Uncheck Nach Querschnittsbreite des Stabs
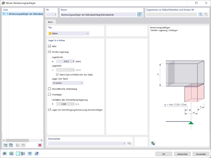The height and width of the screenshot is (158, 211). 57,74
